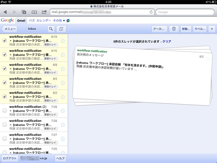The width and height of the screenshot is (217, 163).
Task: Open workflow-notification (2) thread sender text
Action: 28,107
